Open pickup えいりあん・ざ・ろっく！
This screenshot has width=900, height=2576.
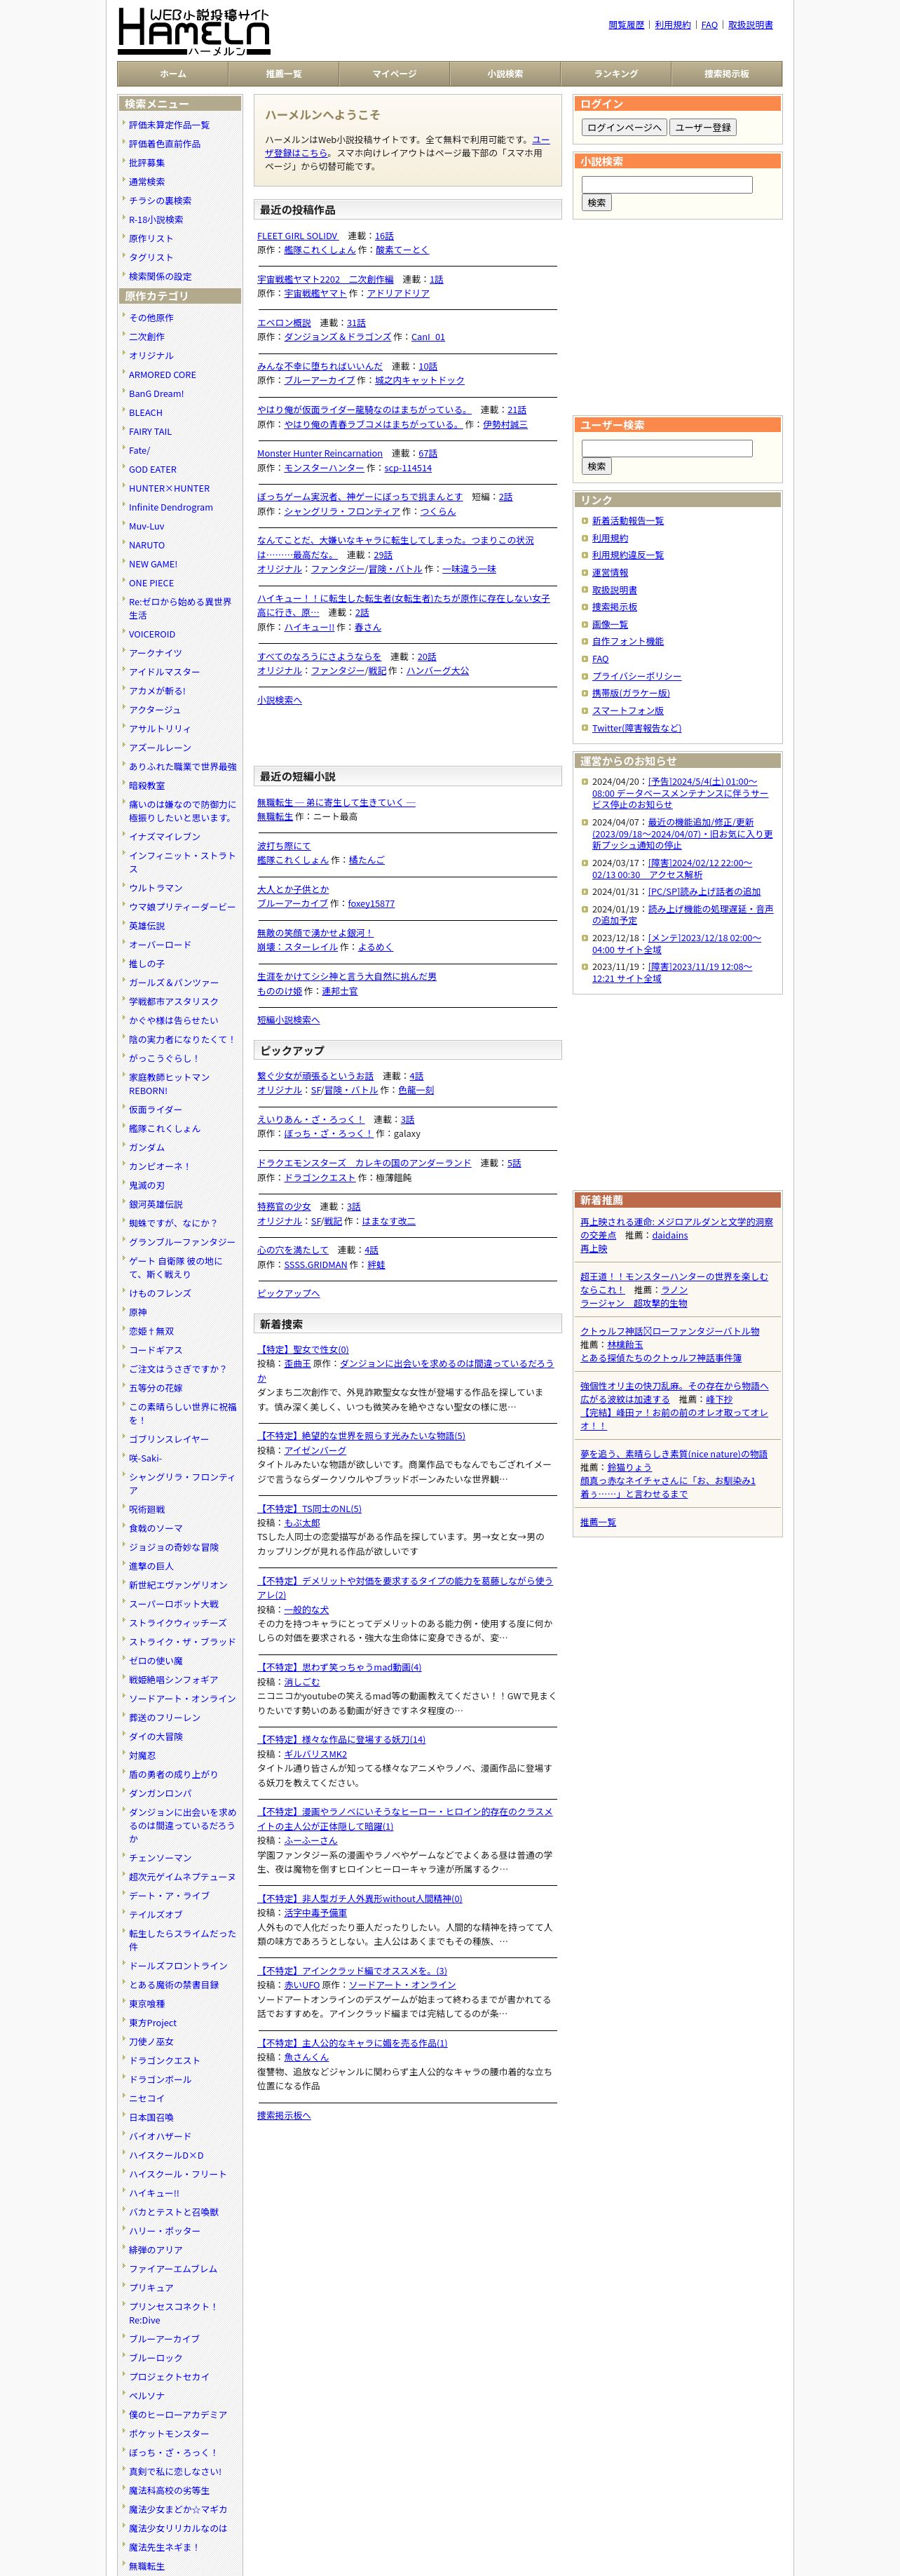coord(311,1120)
